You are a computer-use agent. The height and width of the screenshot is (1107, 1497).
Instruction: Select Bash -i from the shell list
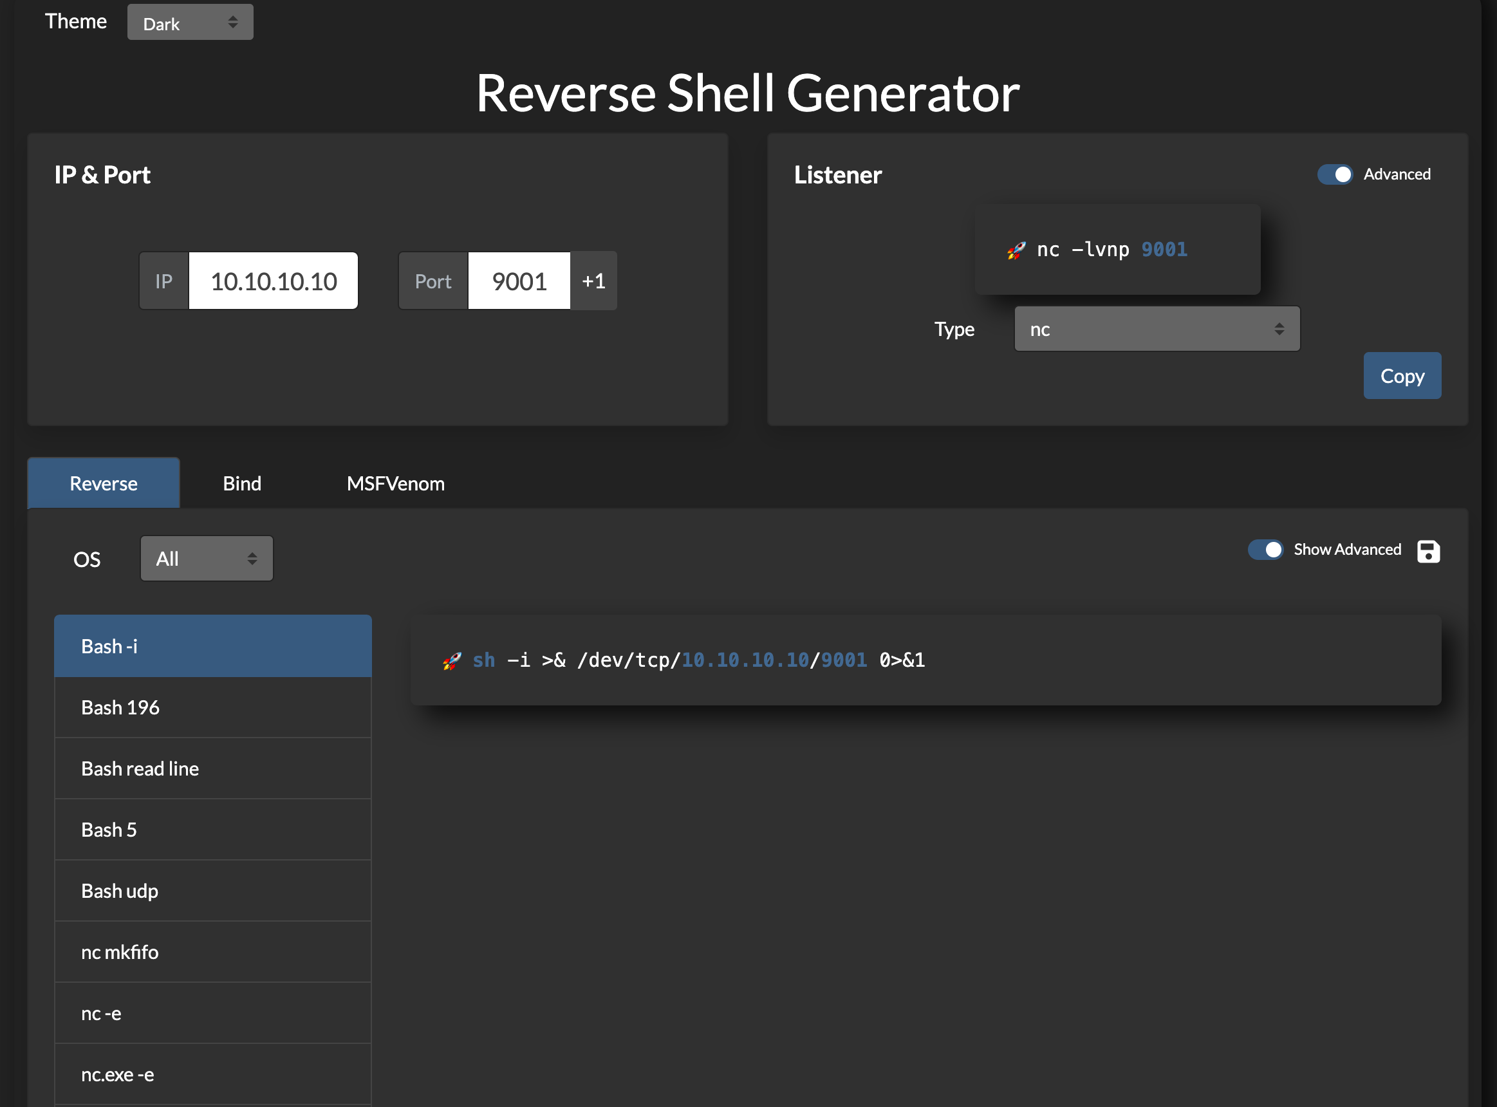[x=213, y=646]
